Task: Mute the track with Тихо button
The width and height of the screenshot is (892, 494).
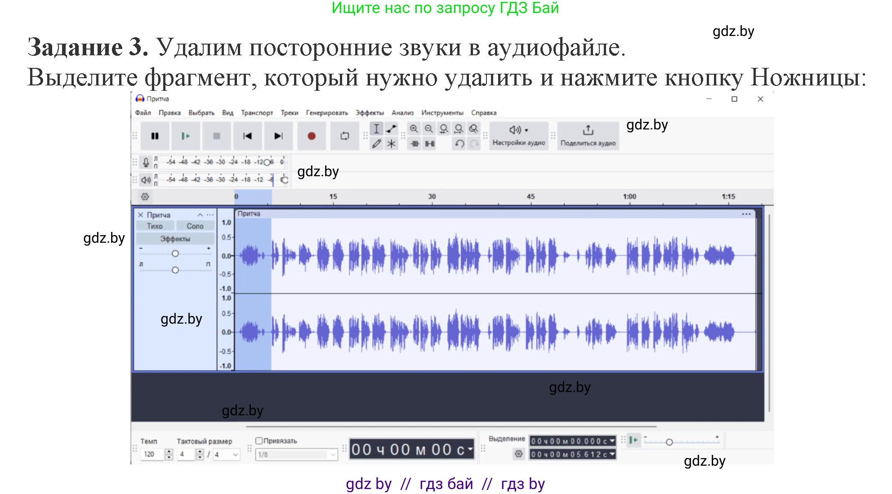Action: (155, 226)
